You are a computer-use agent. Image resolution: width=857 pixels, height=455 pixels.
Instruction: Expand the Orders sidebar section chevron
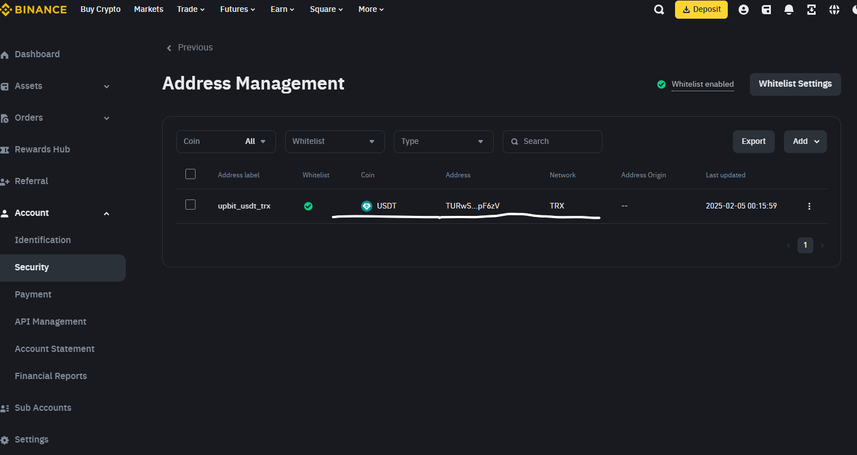(x=107, y=118)
